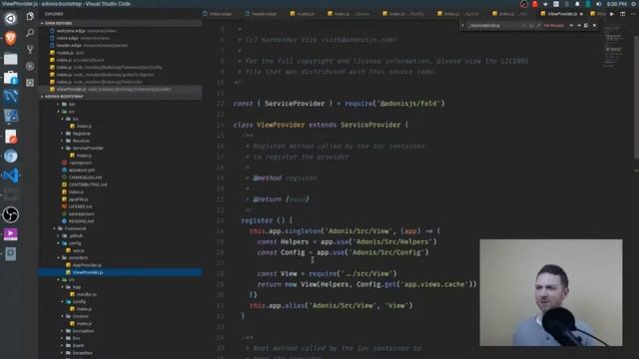Viewport: 639px width, 359px height.
Task: Toggle match whole word in find widget
Action: coord(531,25)
